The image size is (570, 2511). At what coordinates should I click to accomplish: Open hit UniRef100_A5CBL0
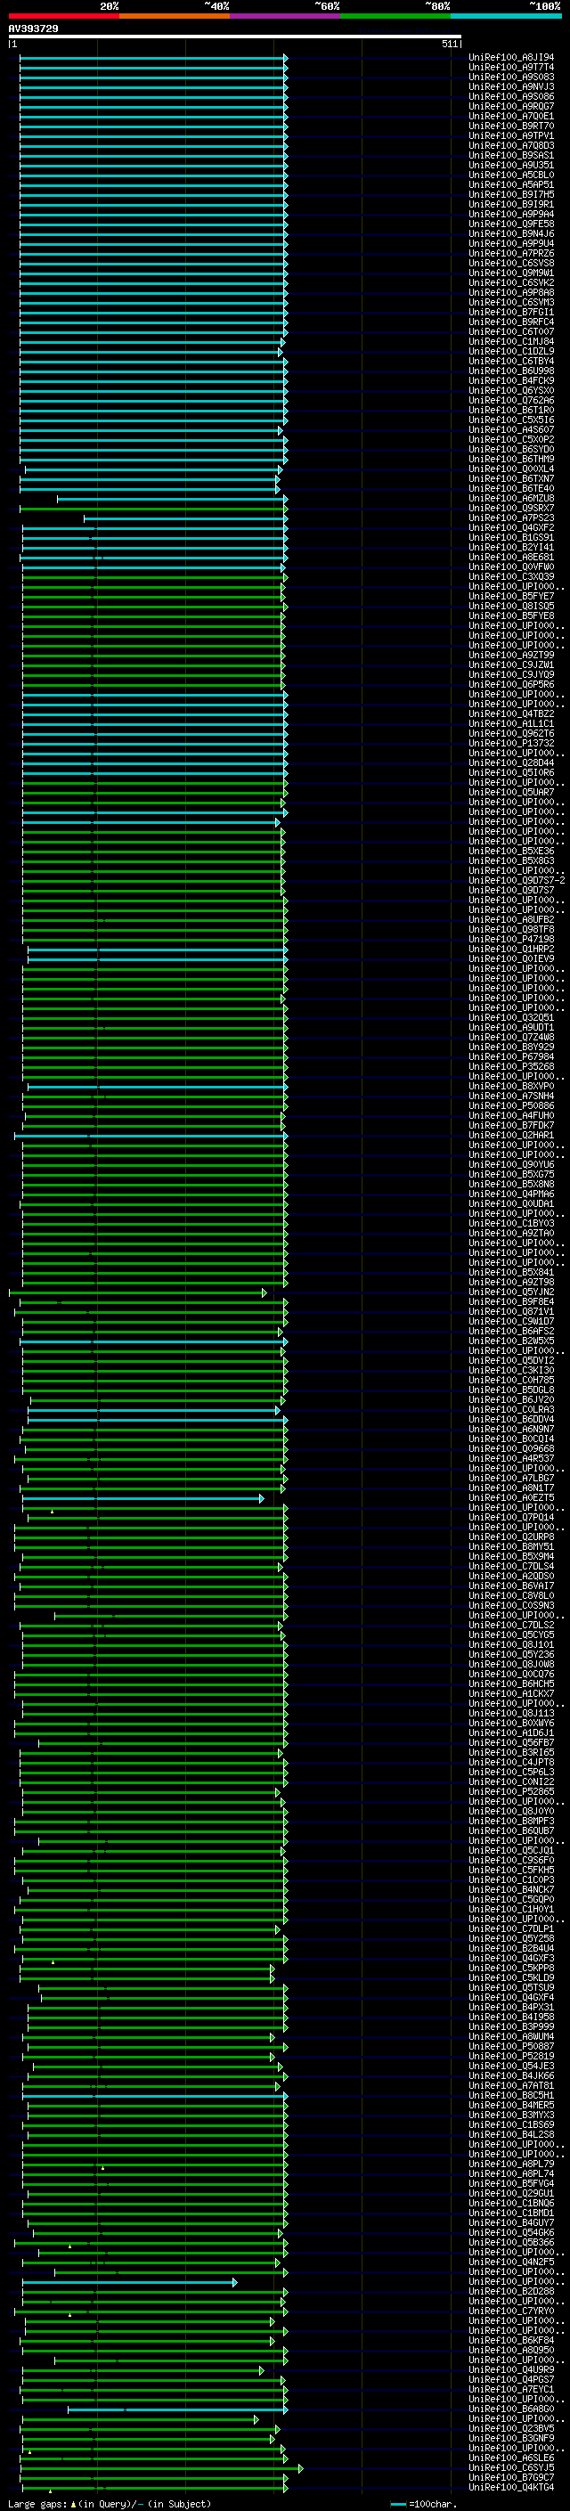click(511, 175)
